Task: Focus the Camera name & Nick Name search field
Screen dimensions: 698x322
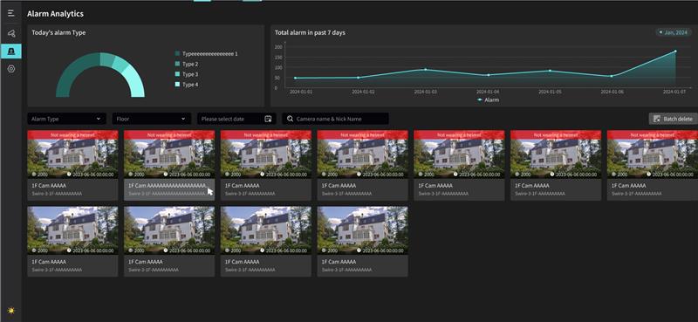Action: coord(335,119)
